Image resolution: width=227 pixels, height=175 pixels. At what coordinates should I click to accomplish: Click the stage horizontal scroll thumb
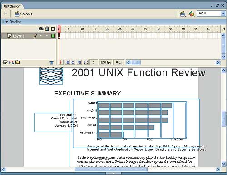(x=111, y=170)
